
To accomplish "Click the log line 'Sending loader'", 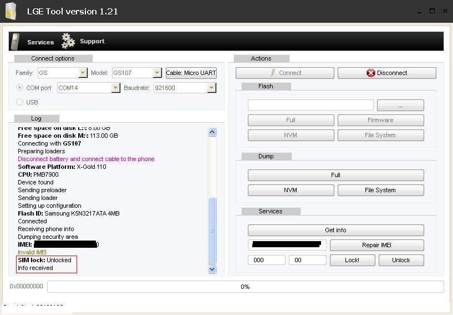I will (38, 198).
